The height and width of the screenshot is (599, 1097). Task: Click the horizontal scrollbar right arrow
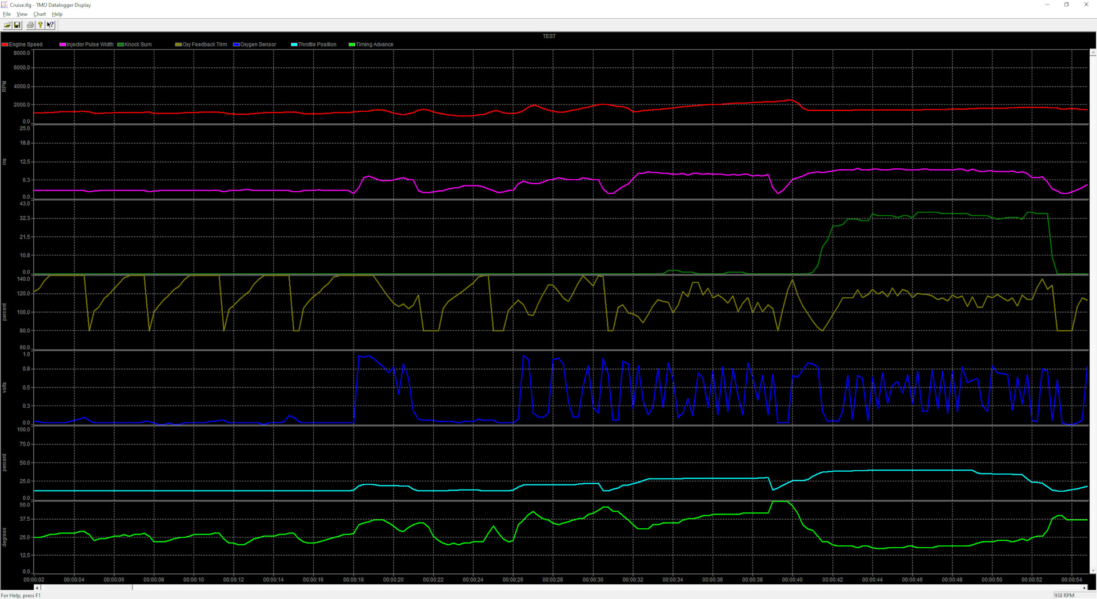tap(1084, 588)
